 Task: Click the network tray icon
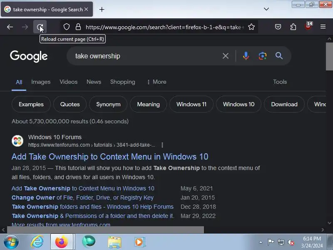(x=281, y=242)
